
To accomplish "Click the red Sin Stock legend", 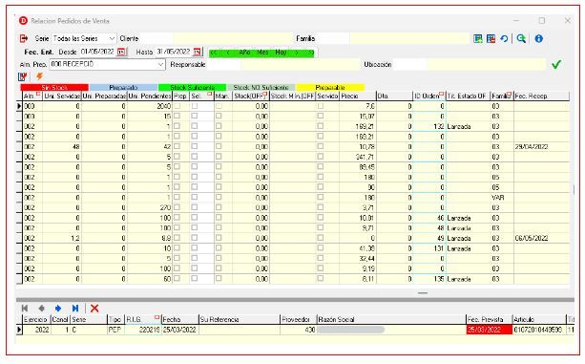I will coord(54,87).
